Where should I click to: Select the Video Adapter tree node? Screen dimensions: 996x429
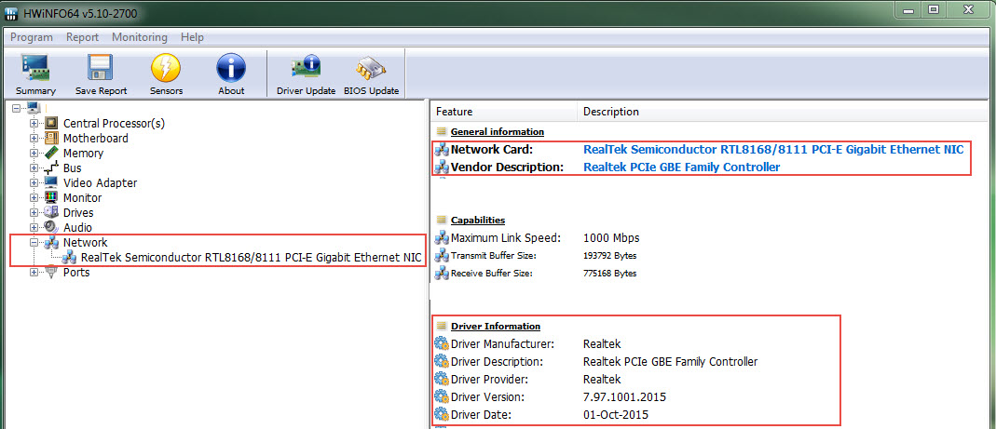[x=100, y=182]
